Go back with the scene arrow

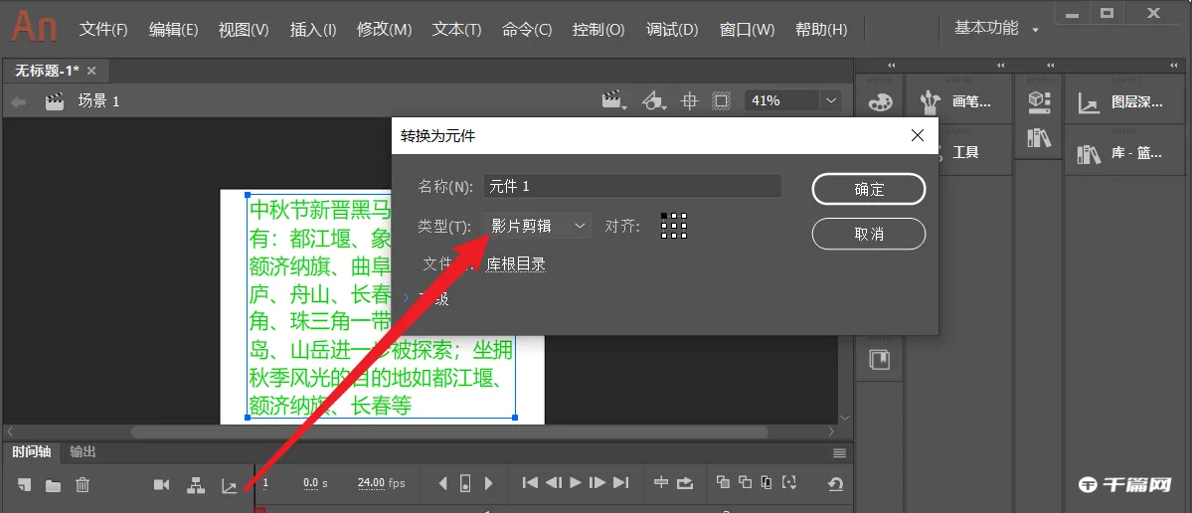click(x=19, y=100)
